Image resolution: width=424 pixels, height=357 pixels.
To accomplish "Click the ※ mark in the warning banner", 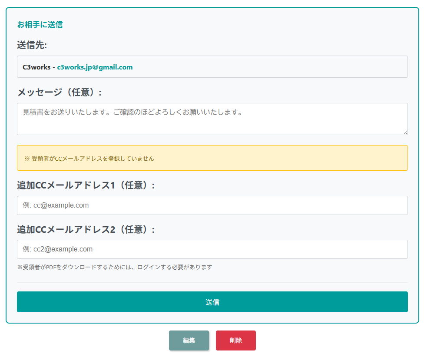I will 27,159.
